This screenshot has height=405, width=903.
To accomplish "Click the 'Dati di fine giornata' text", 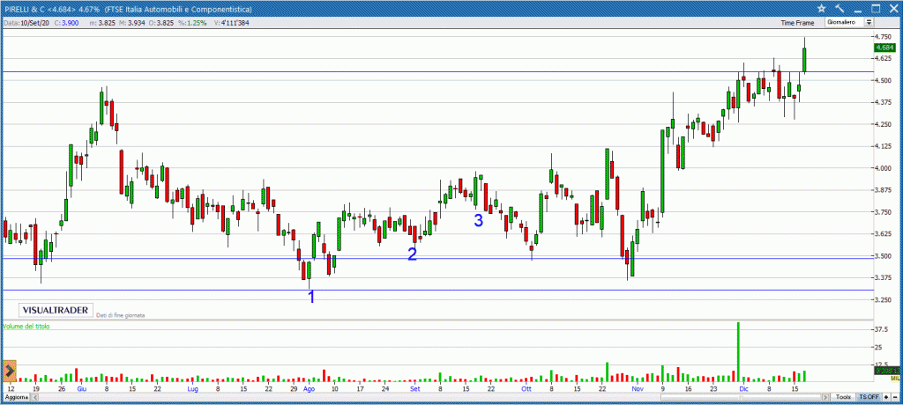I will (x=120, y=315).
